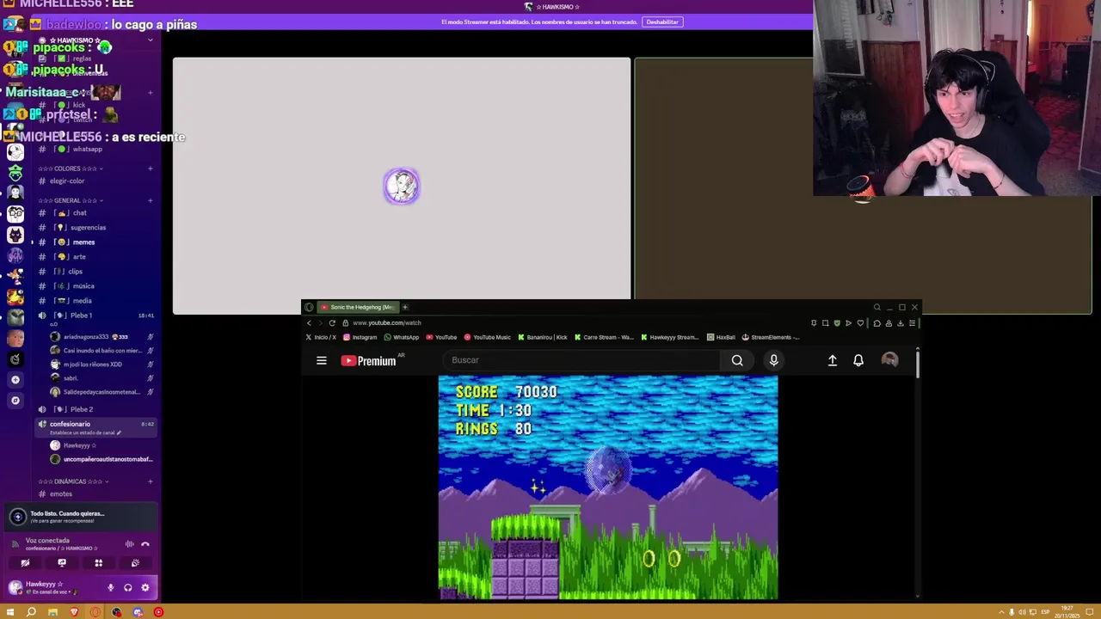Viewport: 1101px width, 619px height.
Task: Open the StreamElements bookmark
Action: coord(771,337)
